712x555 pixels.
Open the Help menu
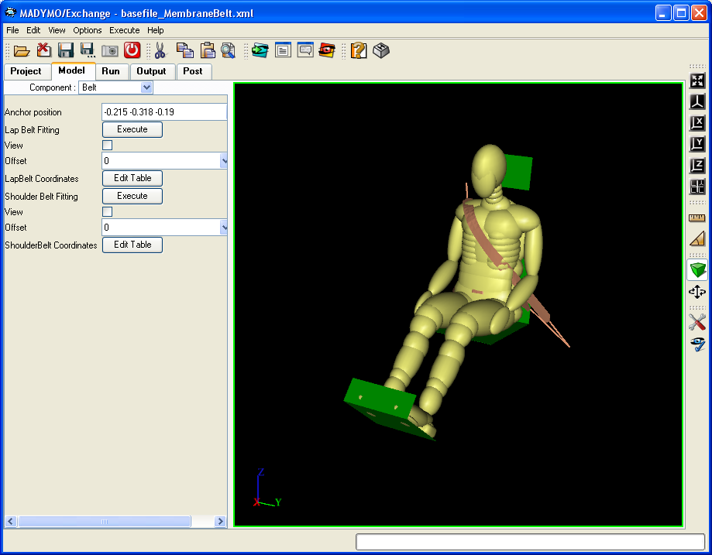point(155,30)
